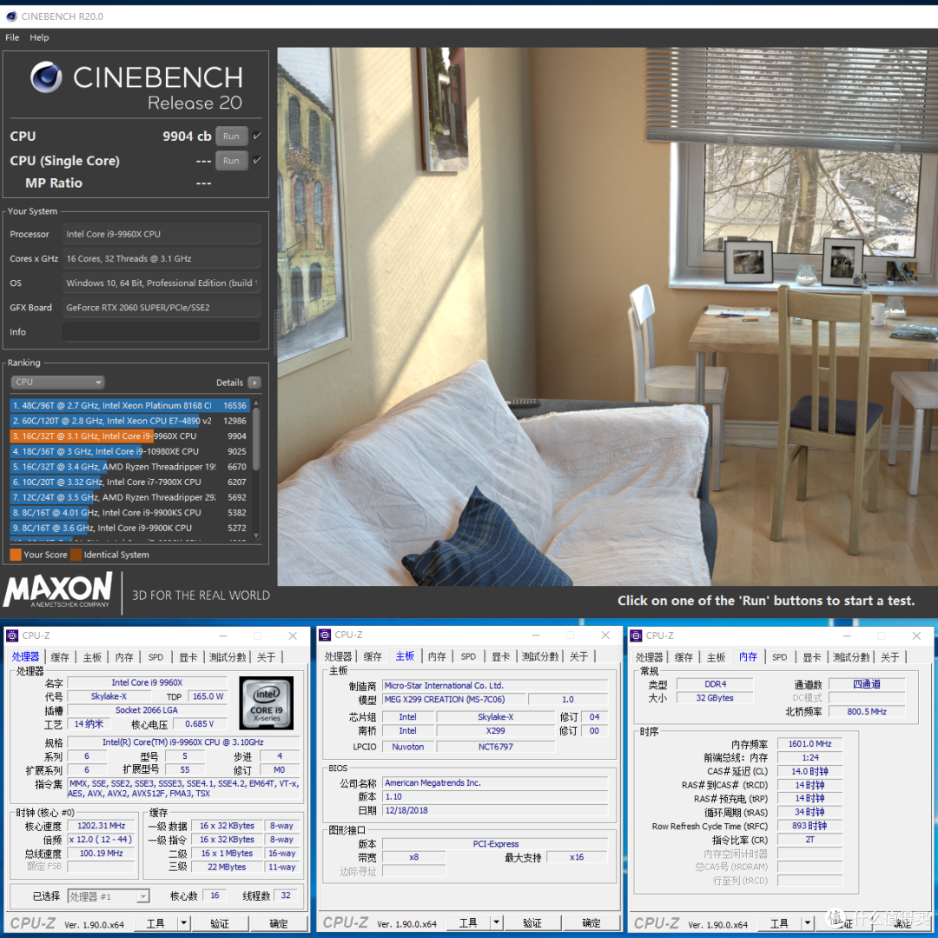Click the Processor field Intel Core i9-9960X CPU
Viewport: 938px width, 938px height.
pos(162,234)
